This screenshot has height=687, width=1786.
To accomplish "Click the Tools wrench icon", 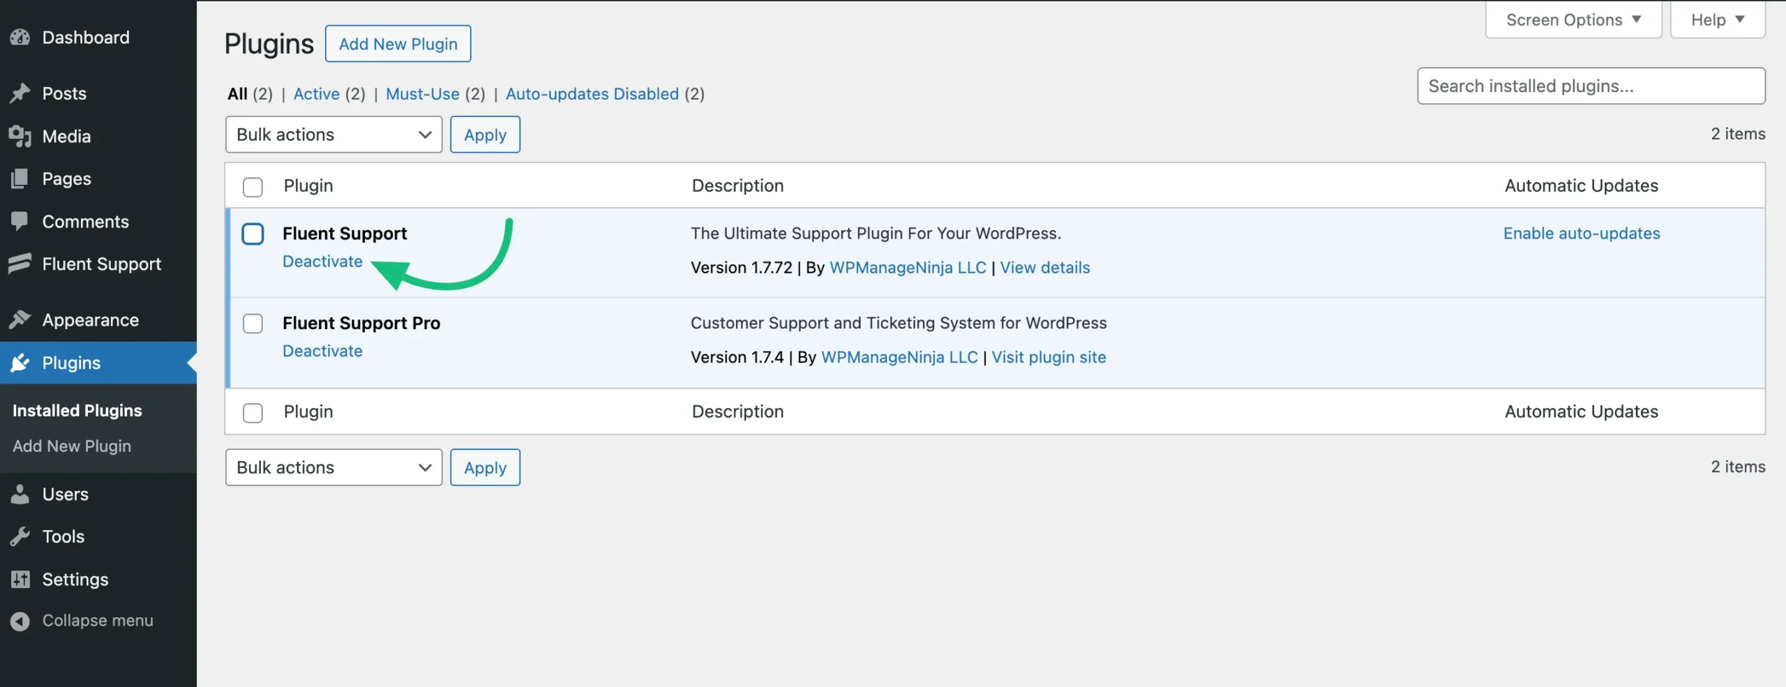I will pos(20,536).
